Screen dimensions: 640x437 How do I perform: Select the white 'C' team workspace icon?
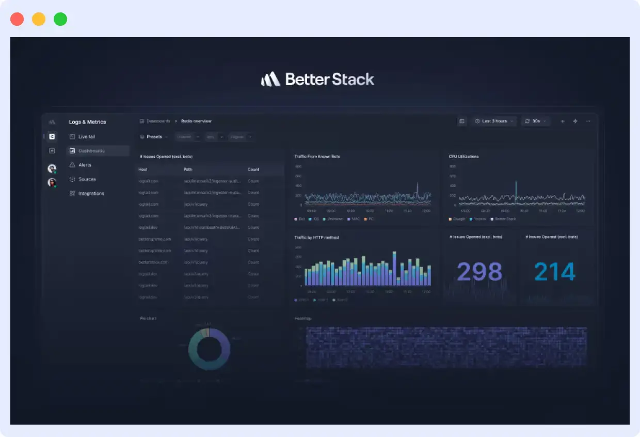pyautogui.click(x=52, y=136)
